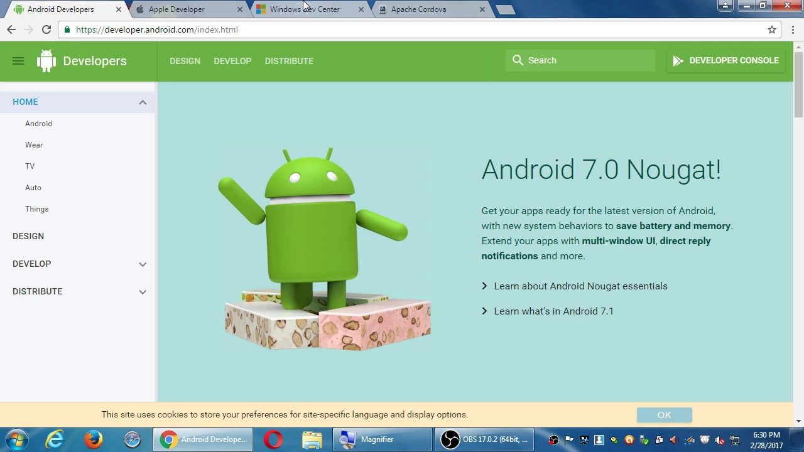804x452 pixels.
Task: Click the secure padlock icon in address bar
Action: tap(67, 30)
